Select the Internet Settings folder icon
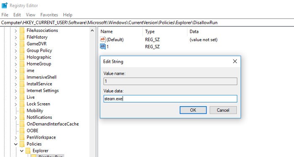 (x=22, y=91)
